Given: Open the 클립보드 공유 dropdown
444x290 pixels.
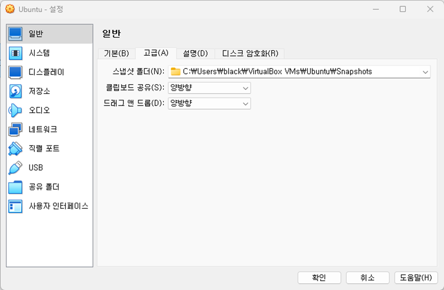Looking at the screenshot, I should coord(209,88).
